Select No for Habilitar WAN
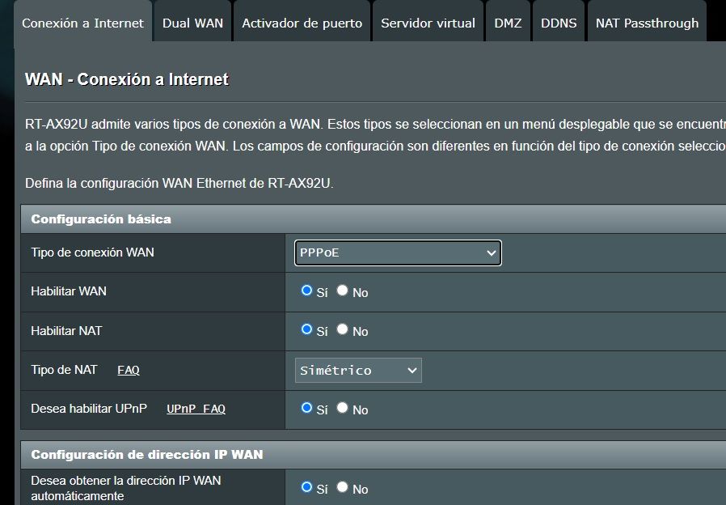726x505 pixels. click(x=342, y=291)
